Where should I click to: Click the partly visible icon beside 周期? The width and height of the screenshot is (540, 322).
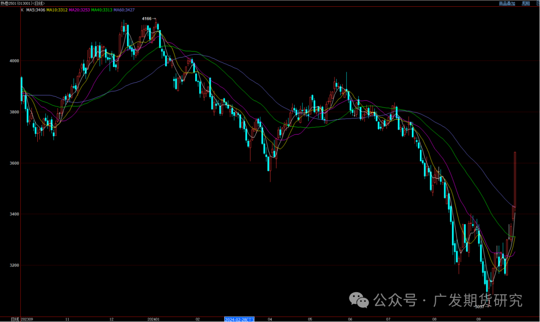538,3
